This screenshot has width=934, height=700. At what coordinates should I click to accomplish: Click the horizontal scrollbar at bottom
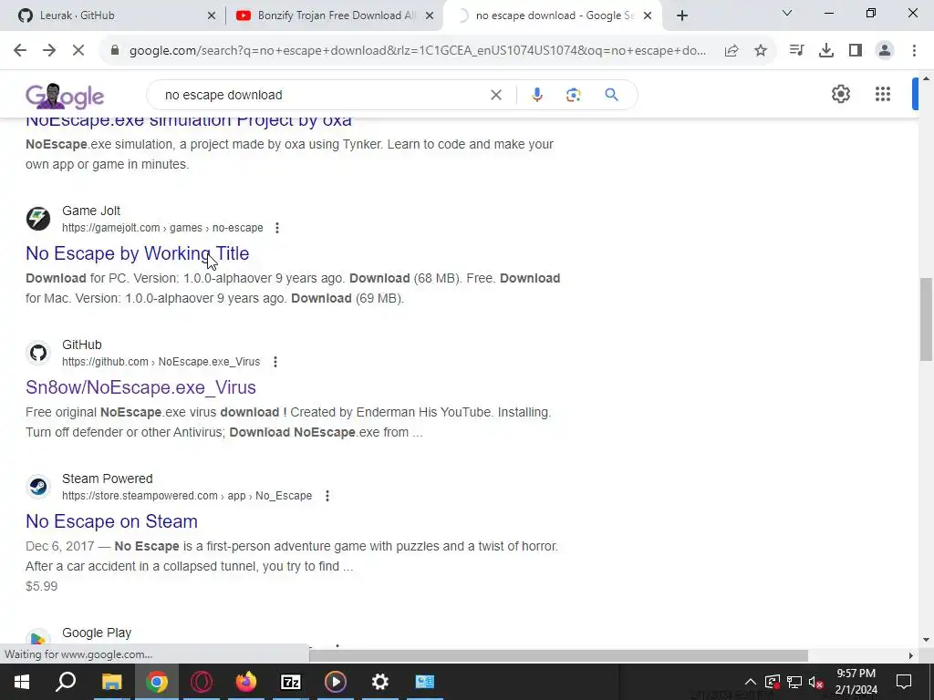click(x=558, y=655)
